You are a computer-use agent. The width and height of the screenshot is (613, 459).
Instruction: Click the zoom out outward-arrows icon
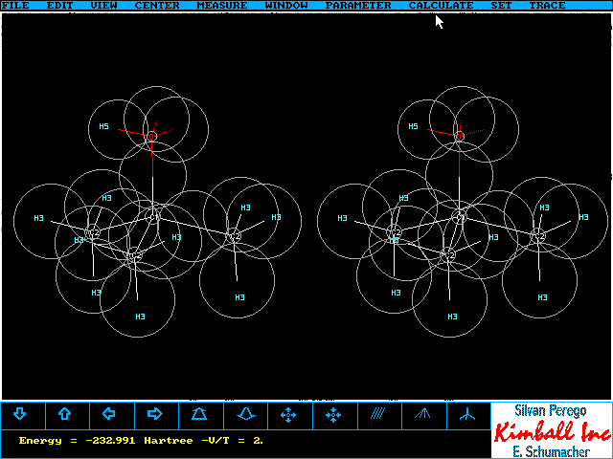point(288,415)
